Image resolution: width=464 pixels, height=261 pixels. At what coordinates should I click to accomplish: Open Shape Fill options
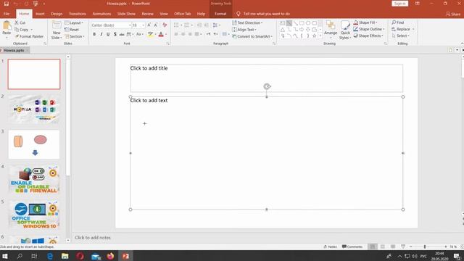point(365,22)
